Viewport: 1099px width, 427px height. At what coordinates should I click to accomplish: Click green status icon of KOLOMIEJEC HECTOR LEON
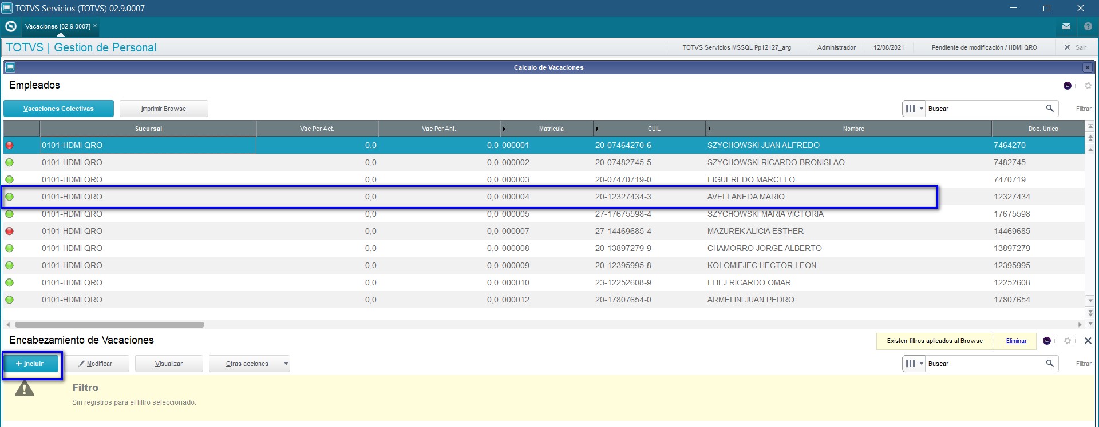click(10, 265)
